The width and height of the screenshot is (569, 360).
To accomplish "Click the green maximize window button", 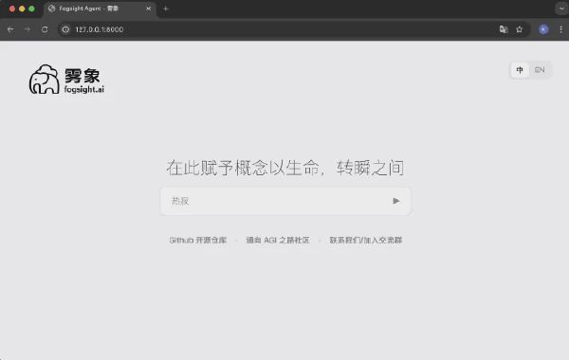I will (x=31, y=9).
